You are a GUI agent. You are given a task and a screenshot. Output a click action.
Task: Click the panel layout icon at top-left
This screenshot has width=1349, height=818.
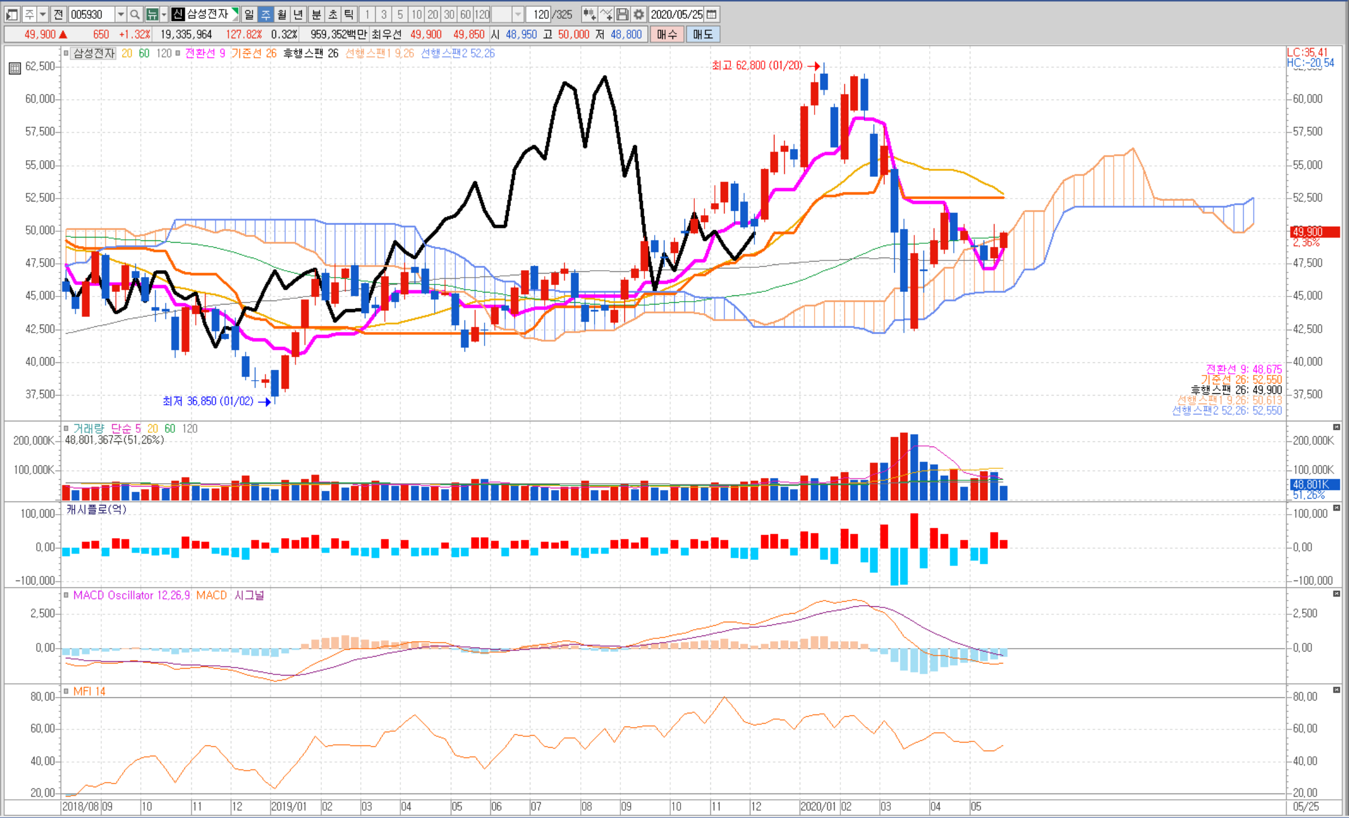tap(12, 14)
